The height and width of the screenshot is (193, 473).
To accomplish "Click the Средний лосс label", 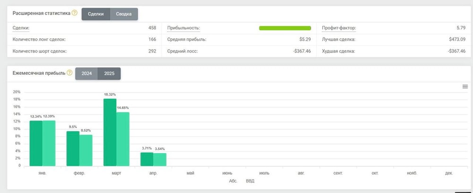I will (183, 51).
